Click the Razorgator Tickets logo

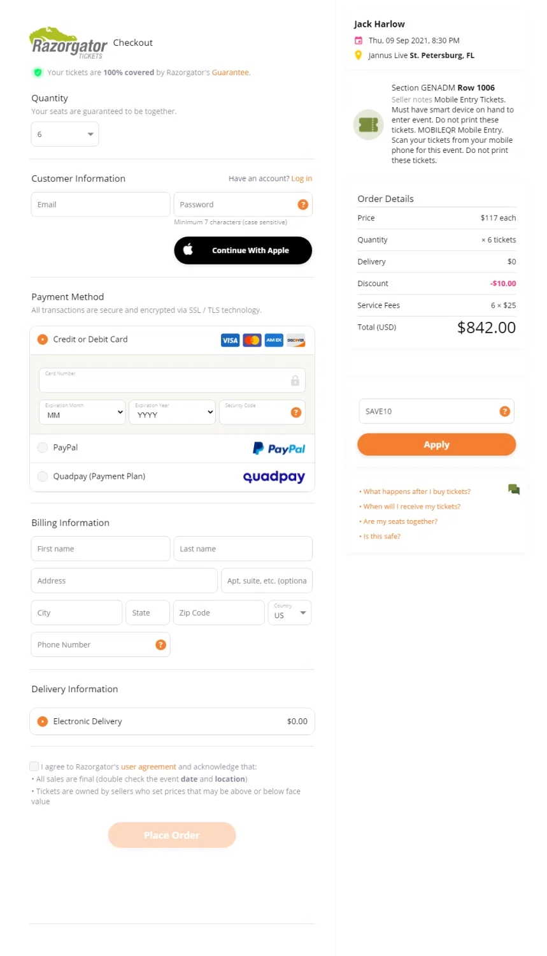(68, 43)
